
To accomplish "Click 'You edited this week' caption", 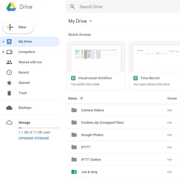I will tap(85, 84).
